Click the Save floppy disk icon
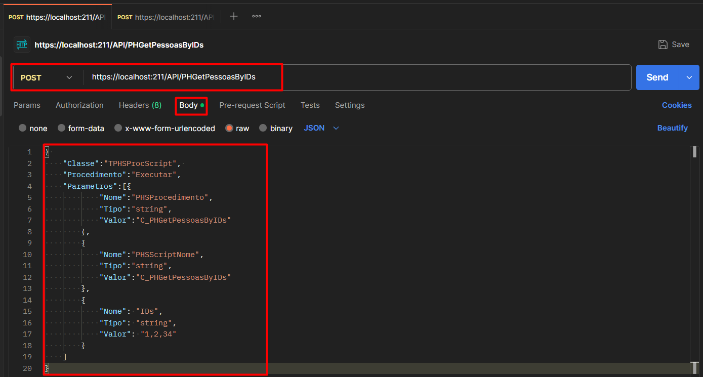This screenshot has height=377, width=703. 663,45
